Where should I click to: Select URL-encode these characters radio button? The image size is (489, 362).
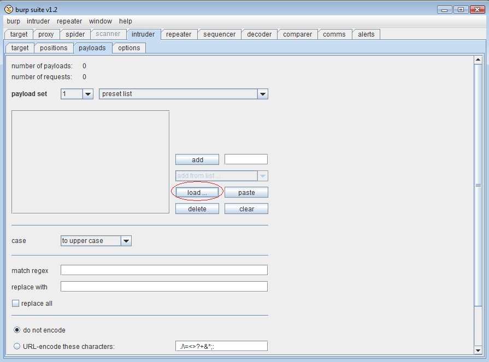pyautogui.click(x=17, y=346)
